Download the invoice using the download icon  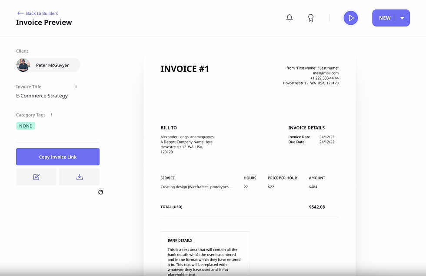79,176
